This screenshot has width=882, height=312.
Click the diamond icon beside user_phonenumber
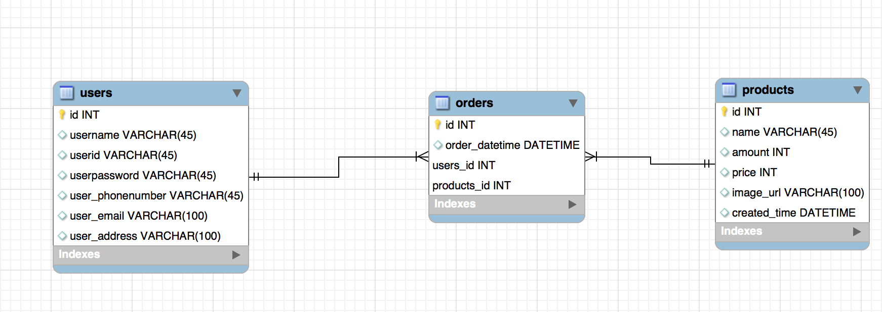pos(62,195)
